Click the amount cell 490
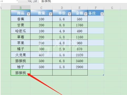 80,31
